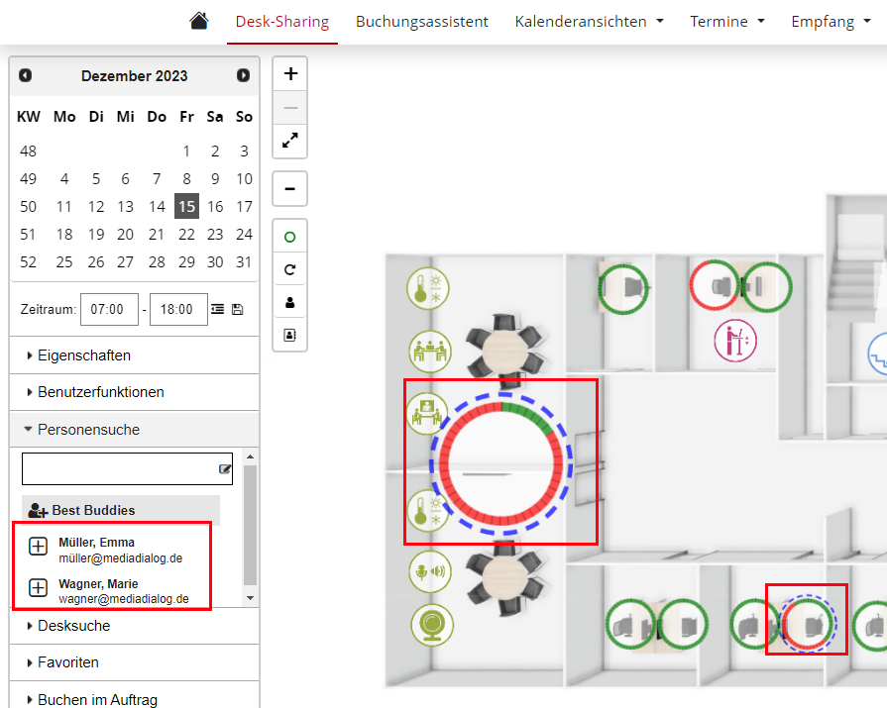This screenshot has height=708, width=887.
Task: Open the Empfang dropdown menu
Action: (831, 22)
